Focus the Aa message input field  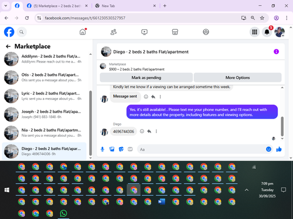201,150
